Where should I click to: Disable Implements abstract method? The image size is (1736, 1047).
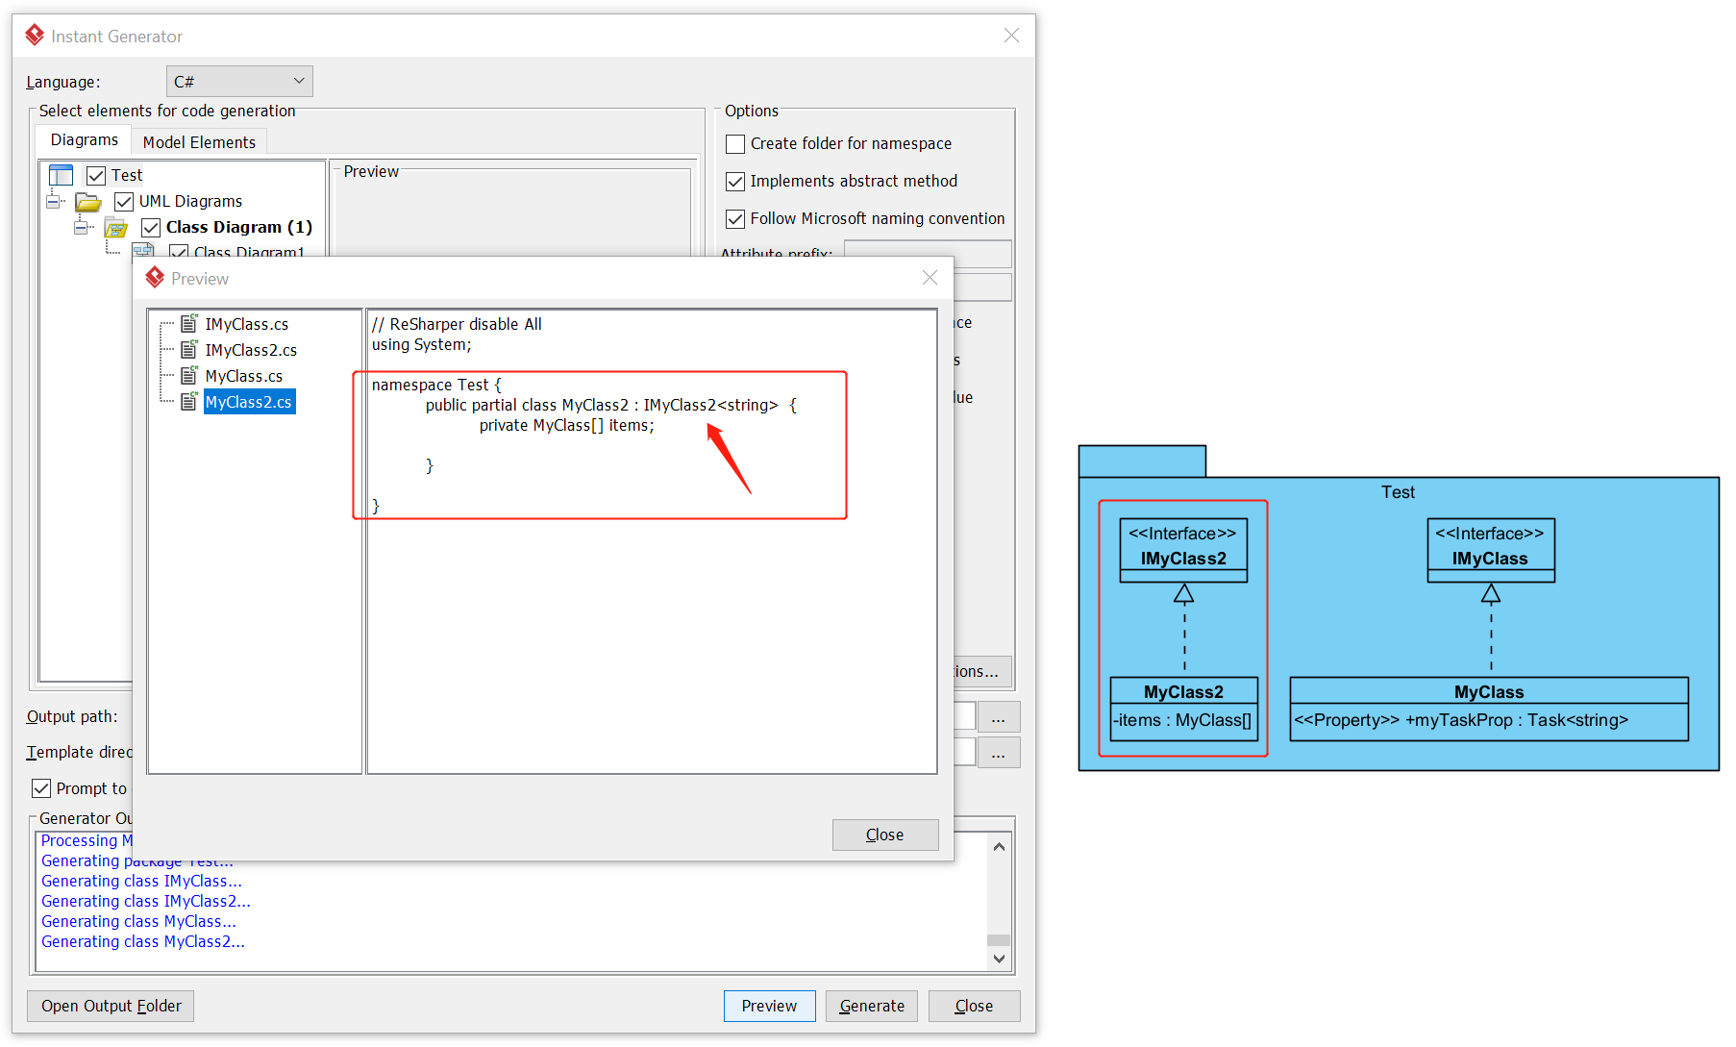[x=735, y=181]
